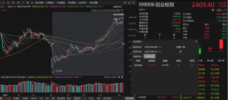Open the 更多周期 dropdown
Screen dimensions: 228x100
coord(40,3)
